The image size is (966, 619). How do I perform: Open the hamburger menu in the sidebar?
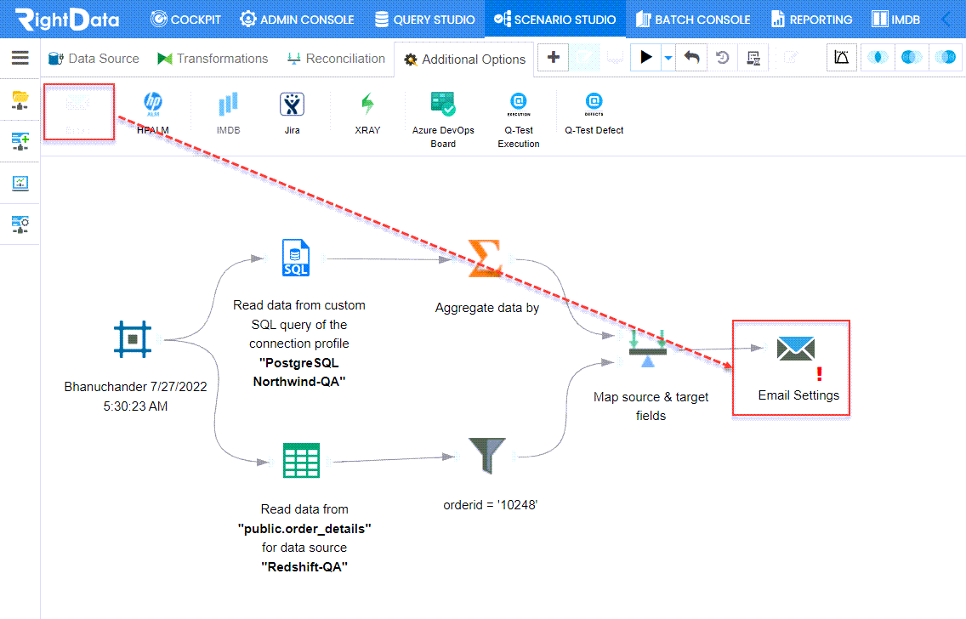(20, 58)
